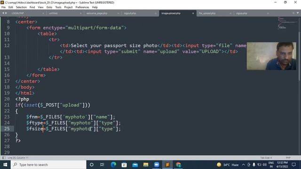The image size is (301, 169).
Task: Open Task View on taskbar
Action: pyautogui.click(x=102, y=165)
